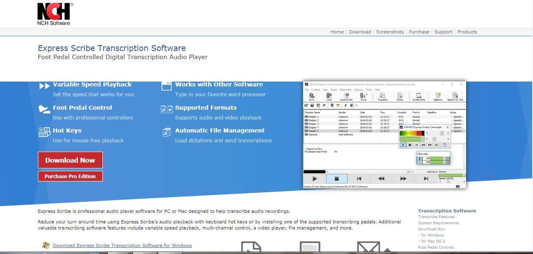Go to the Support page
533x254 pixels.
pos(443,32)
